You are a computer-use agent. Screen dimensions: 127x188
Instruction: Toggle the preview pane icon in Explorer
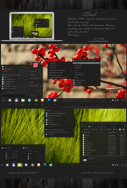coord(120,129)
